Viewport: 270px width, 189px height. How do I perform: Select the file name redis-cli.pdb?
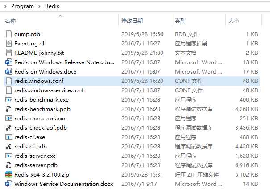[x=31, y=147]
